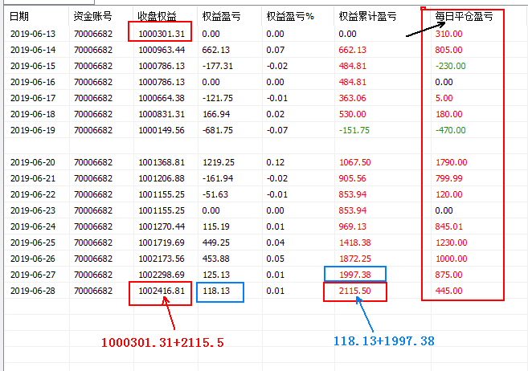Click the 权益盈亏% column header
This screenshot has height=371, width=528.
click(290, 16)
